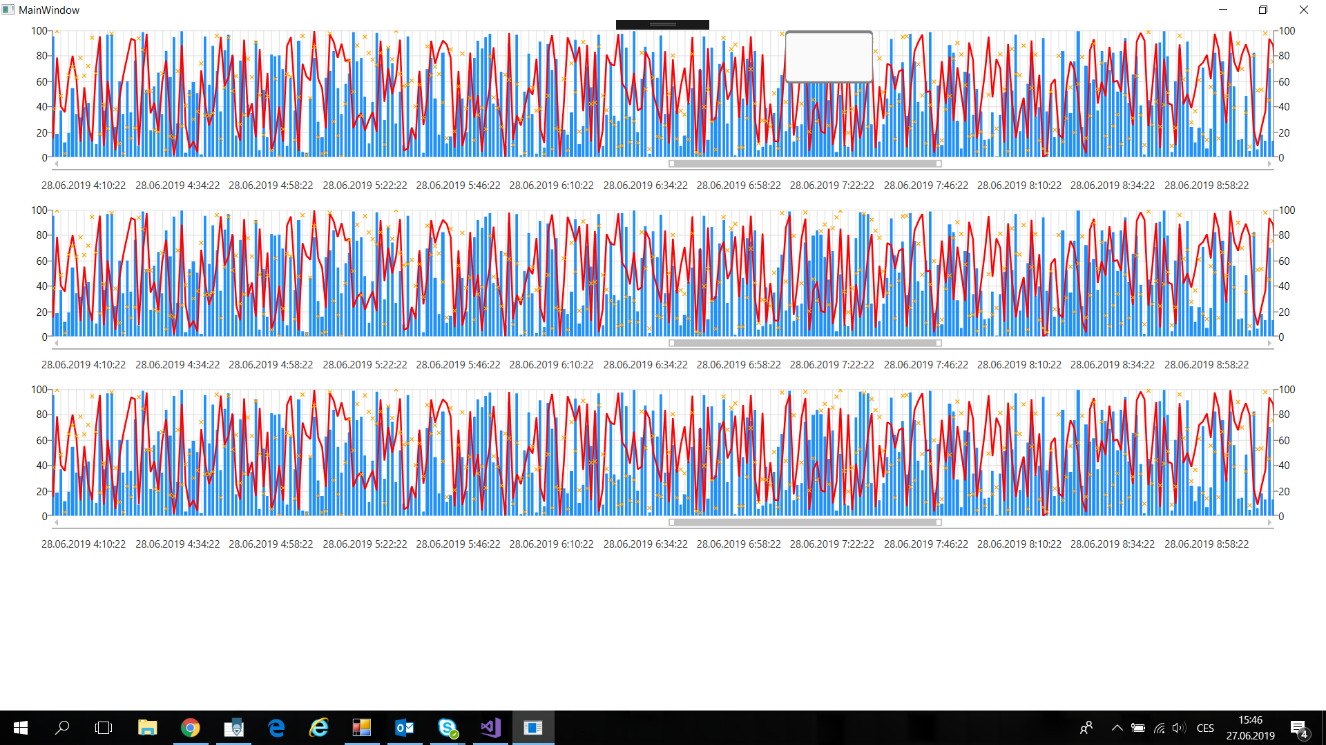Open the Action Center notifications button

click(1298, 728)
